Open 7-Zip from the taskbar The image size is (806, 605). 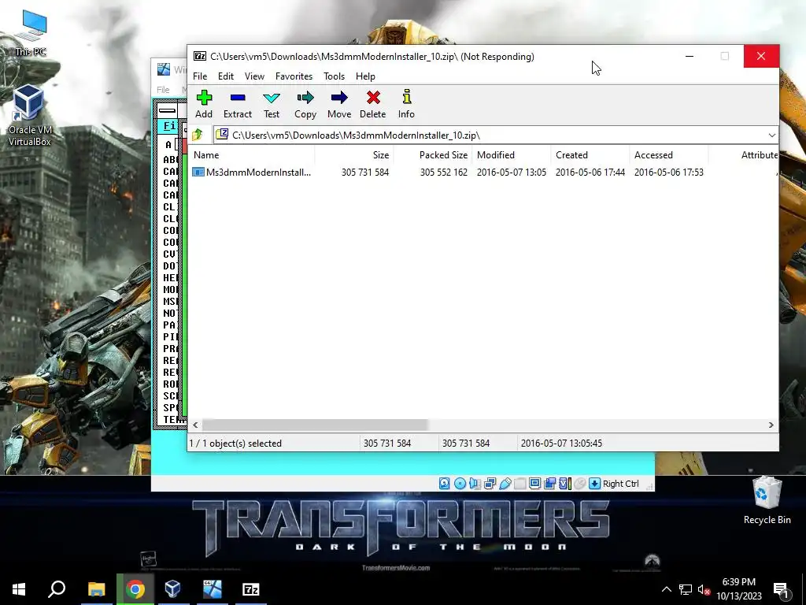tap(251, 589)
